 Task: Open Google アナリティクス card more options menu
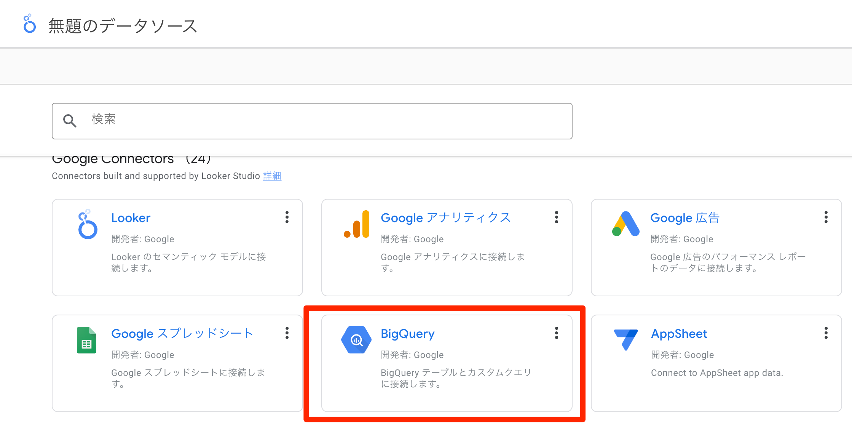(x=557, y=217)
